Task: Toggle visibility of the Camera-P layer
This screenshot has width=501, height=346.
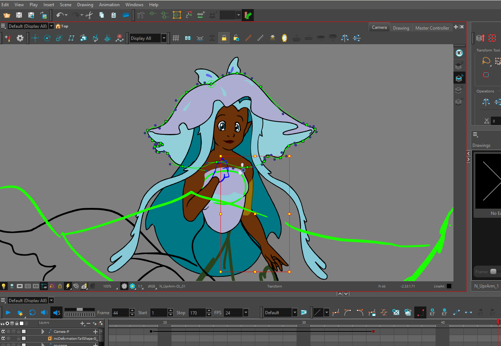Action: [3, 331]
